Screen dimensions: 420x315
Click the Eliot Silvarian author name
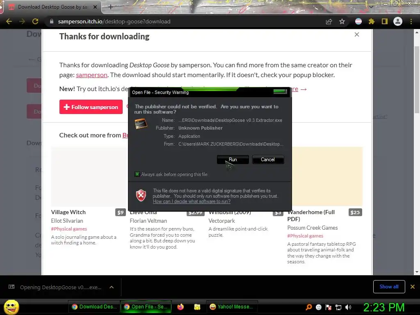pyautogui.click(x=67, y=221)
